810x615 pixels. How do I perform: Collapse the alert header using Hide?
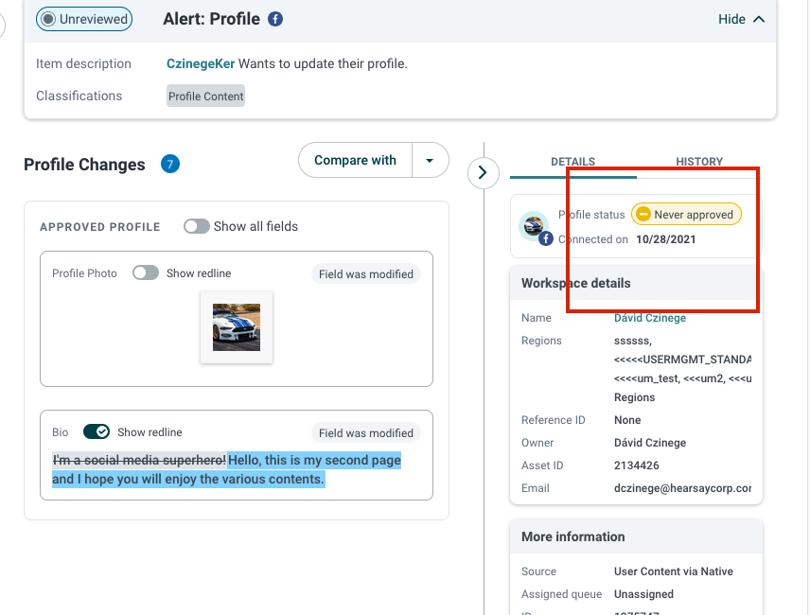pos(741,19)
